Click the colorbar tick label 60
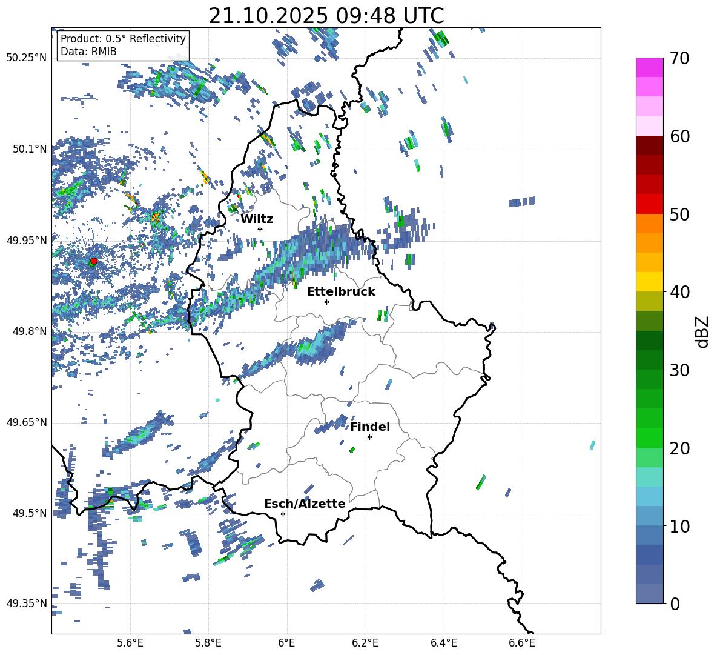717x655 pixels. [x=679, y=136]
